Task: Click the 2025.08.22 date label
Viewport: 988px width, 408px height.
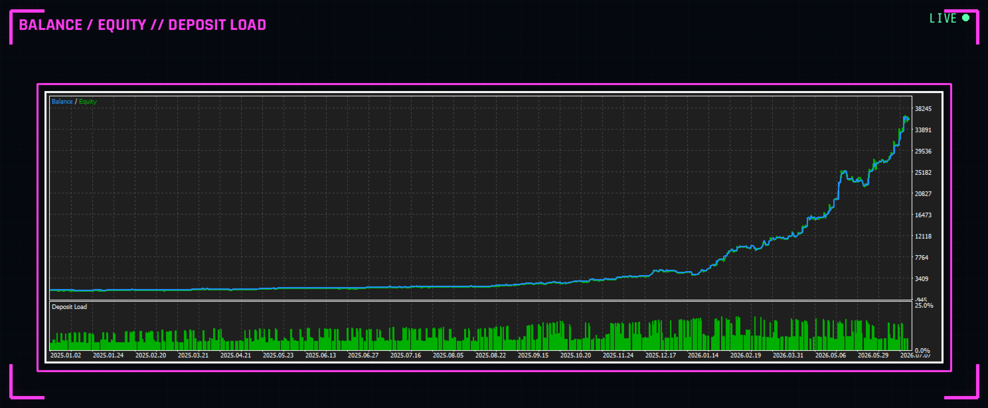Action: pos(491,356)
